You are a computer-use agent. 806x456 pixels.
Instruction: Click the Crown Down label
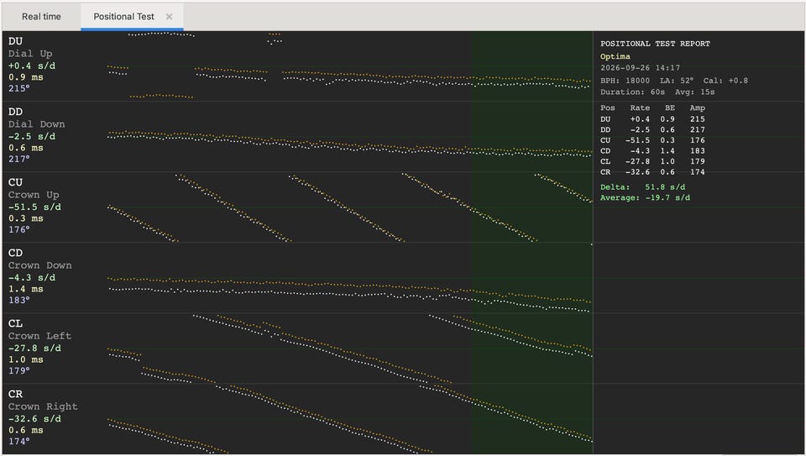coord(40,265)
